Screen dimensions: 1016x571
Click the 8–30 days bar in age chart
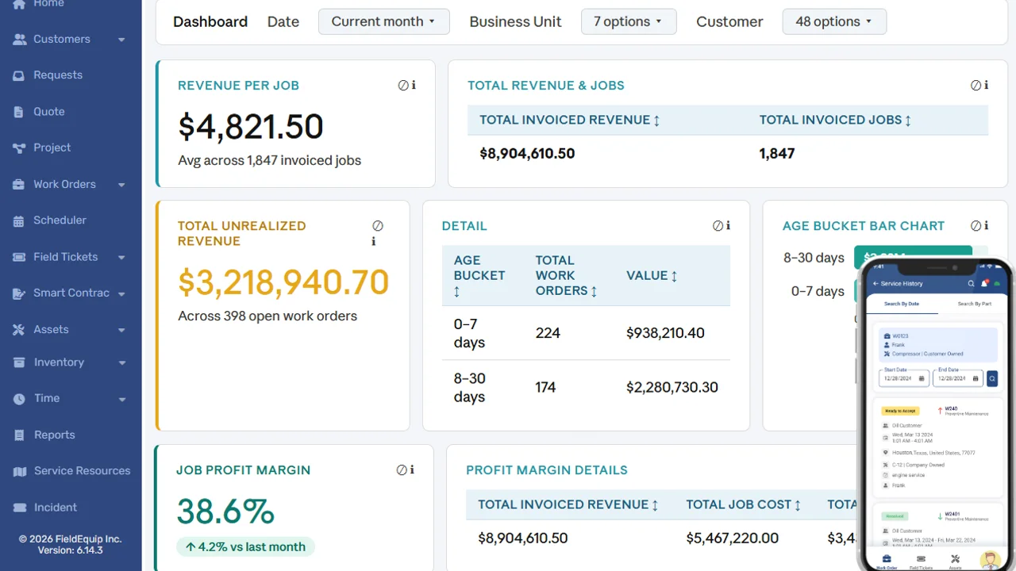(913, 257)
